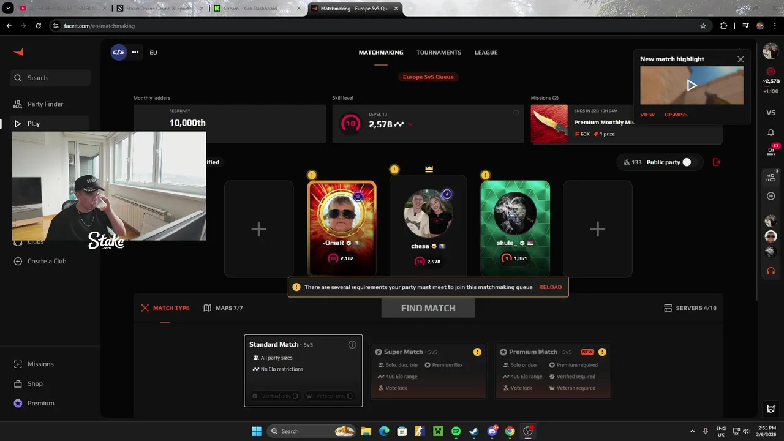Click the FACEIT logo in the sidebar
The image size is (784, 441).
tap(18, 52)
